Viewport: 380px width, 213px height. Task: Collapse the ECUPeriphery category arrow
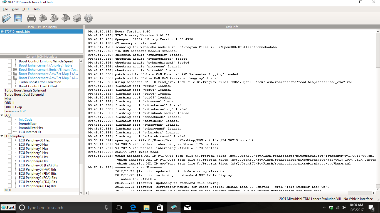point(2,136)
